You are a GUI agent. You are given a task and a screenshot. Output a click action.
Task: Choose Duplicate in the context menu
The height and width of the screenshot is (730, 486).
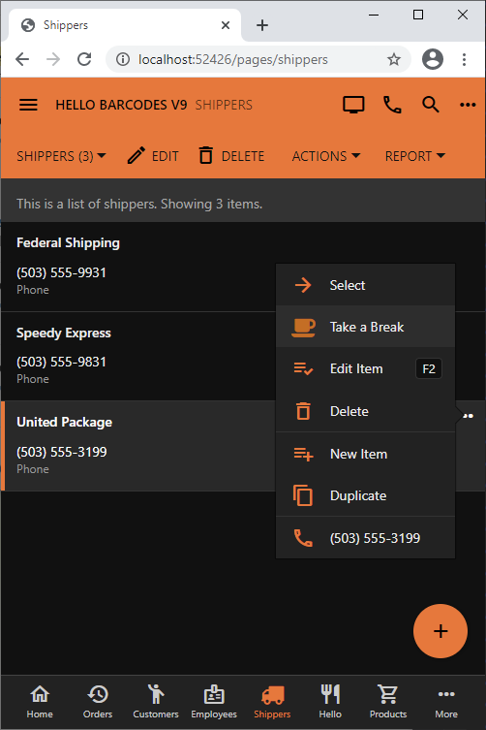click(x=366, y=495)
